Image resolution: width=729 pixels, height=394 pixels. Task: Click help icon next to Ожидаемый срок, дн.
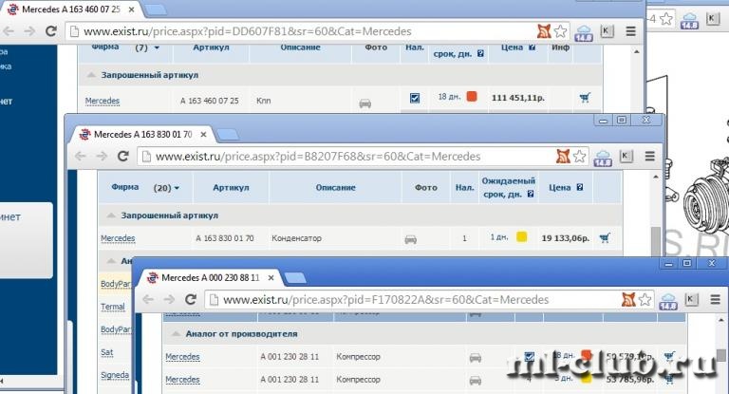[x=531, y=194]
